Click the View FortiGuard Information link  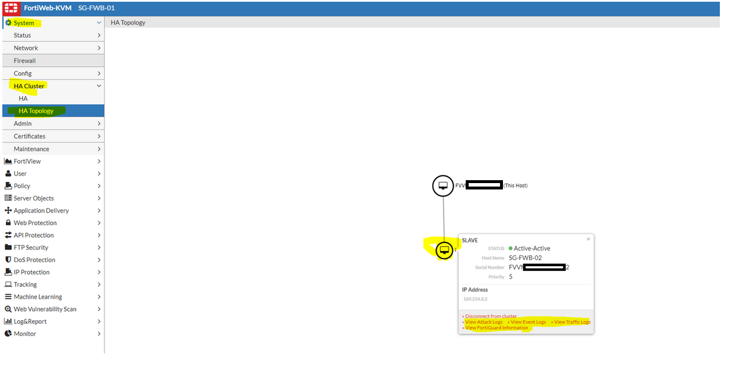click(495, 328)
